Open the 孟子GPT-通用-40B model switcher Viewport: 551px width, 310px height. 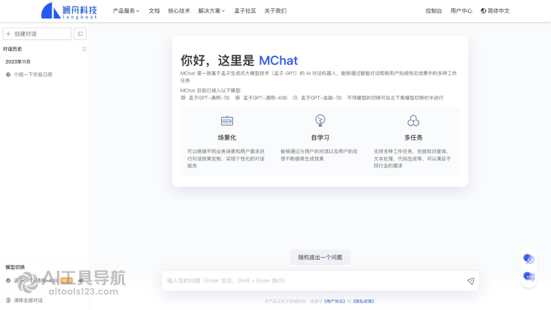pyautogui.click(x=45, y=280)
